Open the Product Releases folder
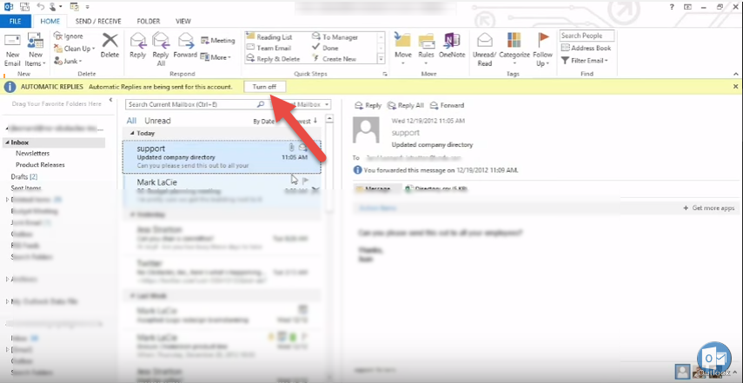743x383 pixels. coord(40,165)
